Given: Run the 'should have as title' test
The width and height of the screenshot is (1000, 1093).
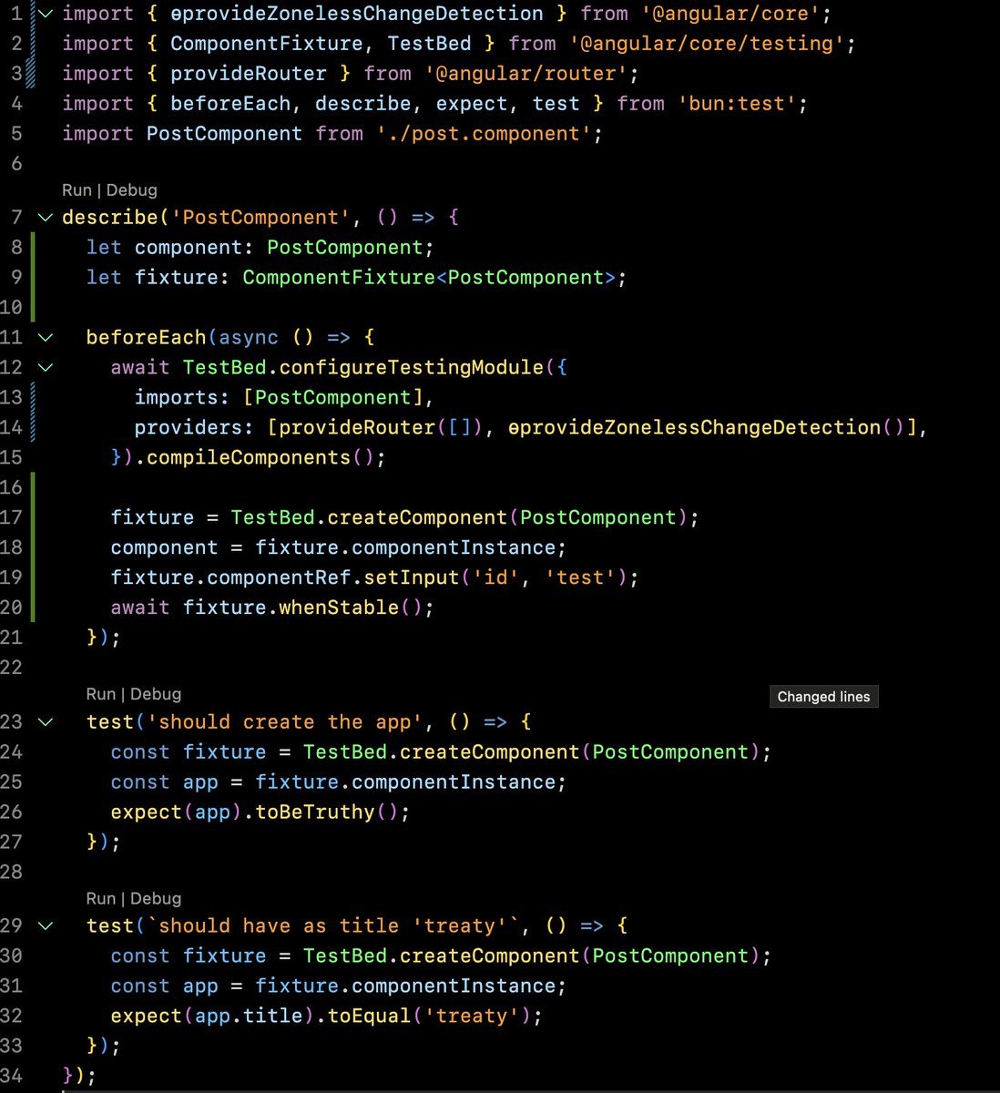Looking at the screenshot, I should coord(101,899).
